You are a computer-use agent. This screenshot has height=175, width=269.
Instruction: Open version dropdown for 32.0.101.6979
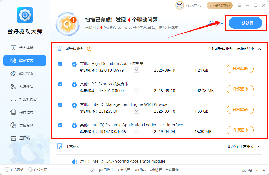(137, 70)
